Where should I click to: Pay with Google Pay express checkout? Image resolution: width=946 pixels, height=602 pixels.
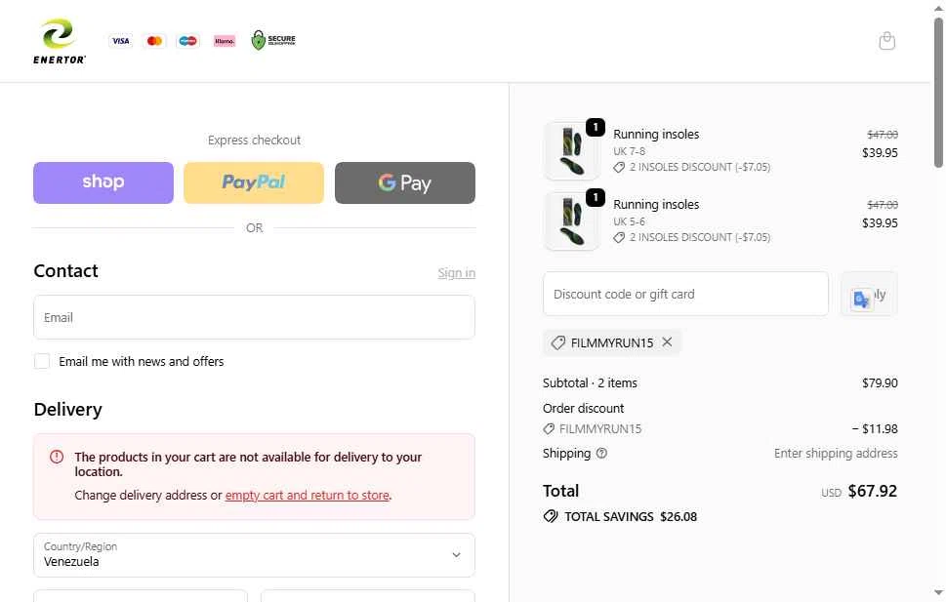[x=405, y=182]
